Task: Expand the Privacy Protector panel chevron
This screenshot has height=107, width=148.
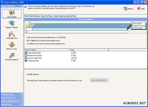Action: (22, 98)
